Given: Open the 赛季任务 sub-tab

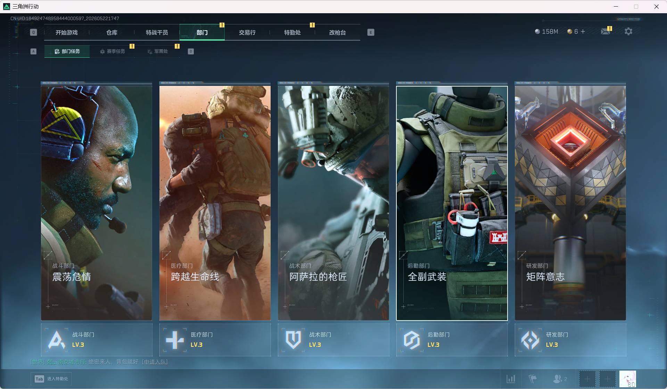Looking at the screenshot, I should point(113,51).
